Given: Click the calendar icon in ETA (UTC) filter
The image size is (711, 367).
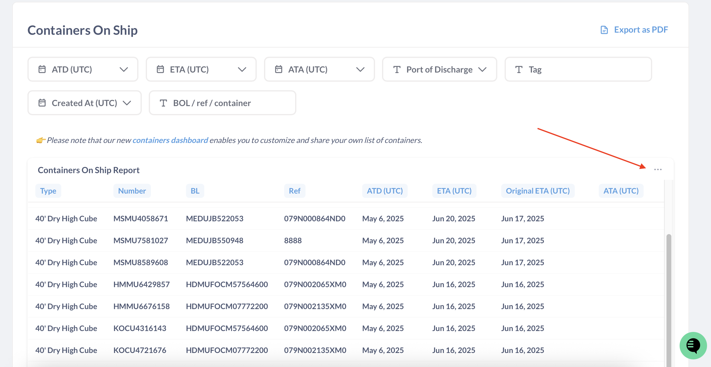Looking at the screenshot, I should pyautogui.click(x=160, y=69).
